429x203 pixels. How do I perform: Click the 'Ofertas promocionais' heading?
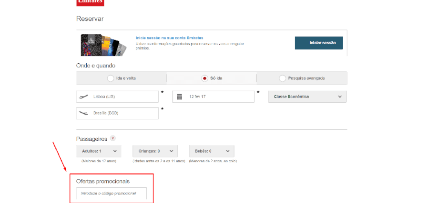pyautogui.click(x=103, y=181)
